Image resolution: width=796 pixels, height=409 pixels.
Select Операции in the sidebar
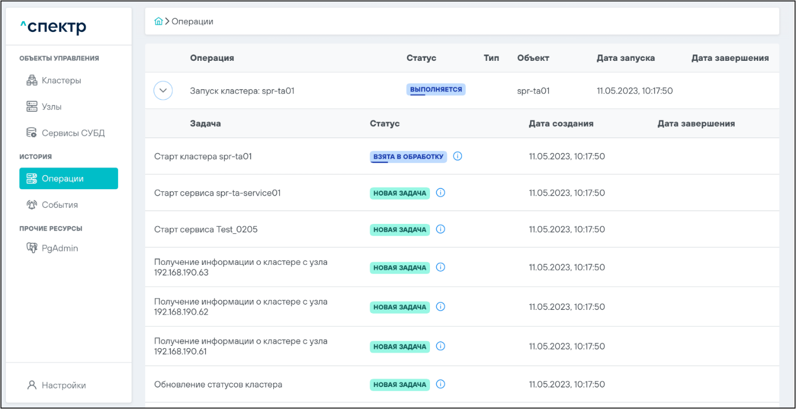tap(68, 178)
